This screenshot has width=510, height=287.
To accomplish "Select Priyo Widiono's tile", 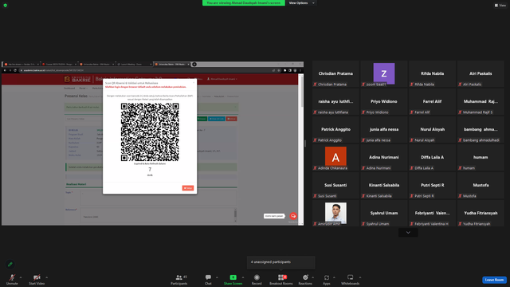I will click(x=384, y=102).
